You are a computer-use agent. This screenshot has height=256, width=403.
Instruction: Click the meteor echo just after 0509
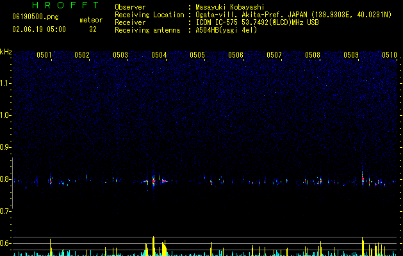click(363, 179)
